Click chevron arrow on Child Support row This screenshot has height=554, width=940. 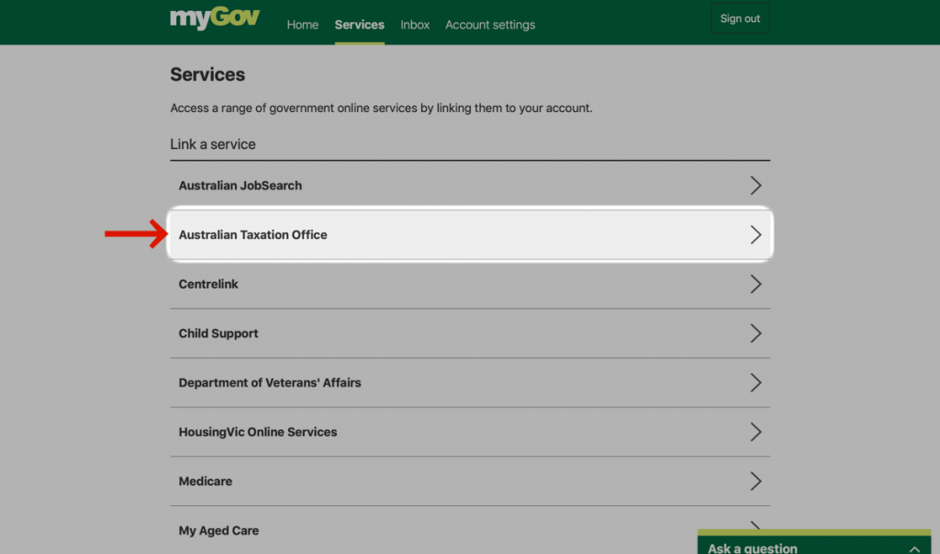(755, 334)
